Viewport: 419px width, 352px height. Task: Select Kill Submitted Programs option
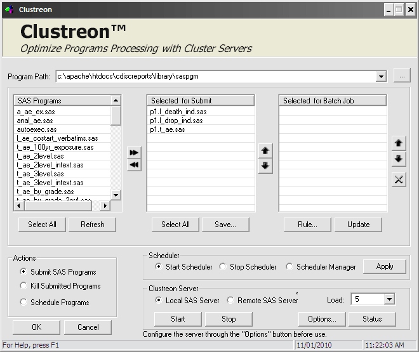pos(23,285)
